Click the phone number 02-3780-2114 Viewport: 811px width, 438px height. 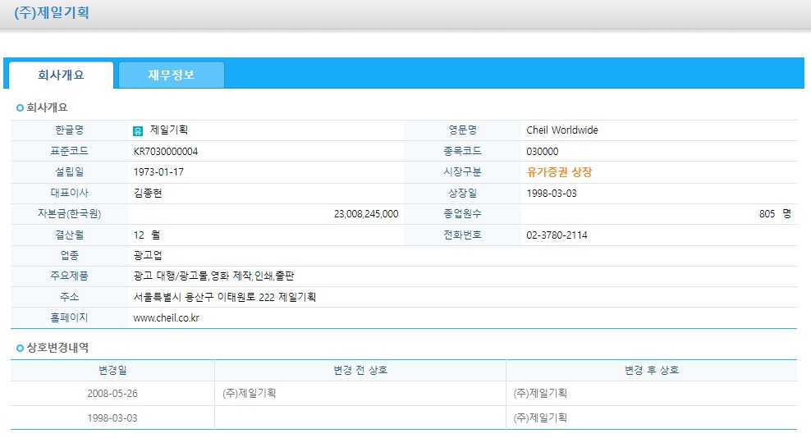[x=557, y=235]
